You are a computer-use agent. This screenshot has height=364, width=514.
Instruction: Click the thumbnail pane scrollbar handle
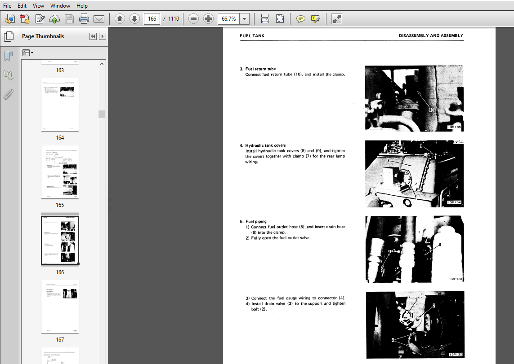[x=102, y=114]
